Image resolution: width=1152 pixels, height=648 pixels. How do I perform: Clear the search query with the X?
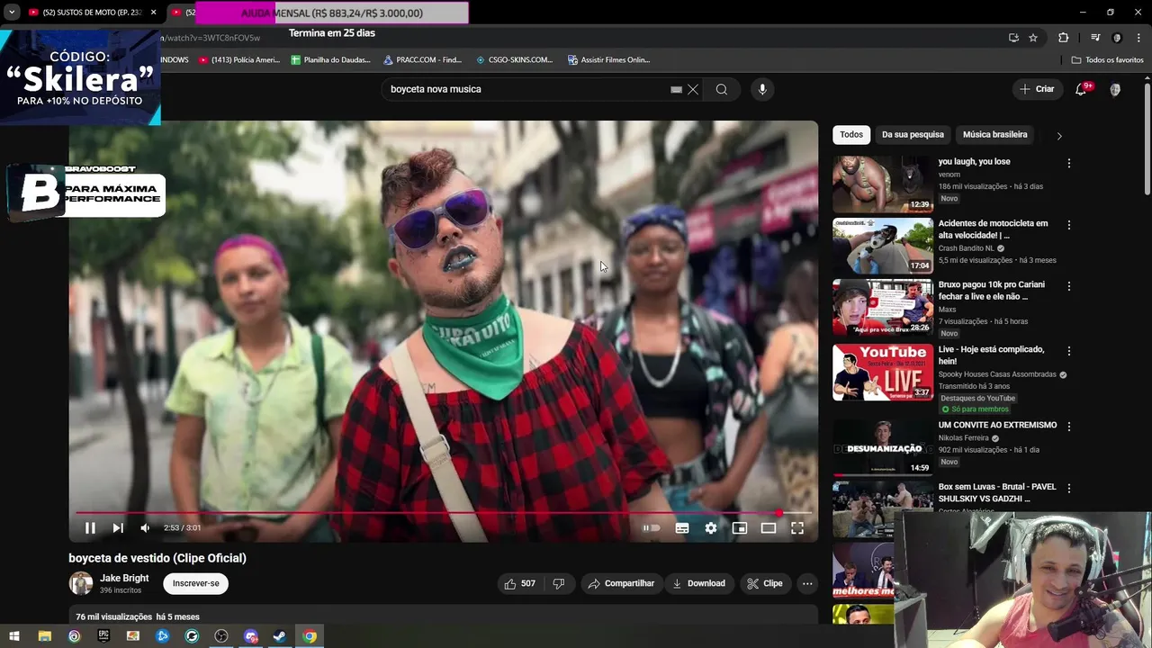point(693,89)
